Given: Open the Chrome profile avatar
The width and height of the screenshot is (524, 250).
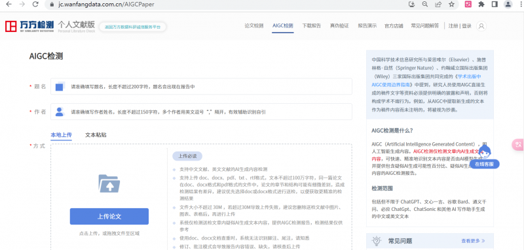Looking at the screenshot, I should [508, 5].
